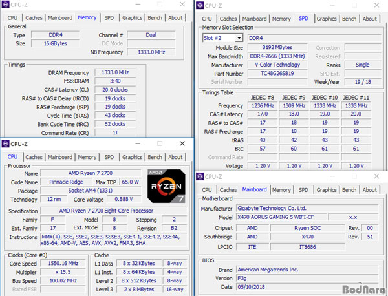The image size is (388, 296).
Task: Open Graphics tab in the Mainboard window
Action: pos(327,190)
